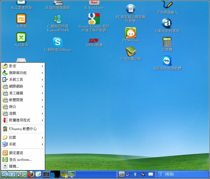Screen dimensions: 210x179
Task: Click the 無障礙功能 accessibility icon in menu
Action: 5,73
